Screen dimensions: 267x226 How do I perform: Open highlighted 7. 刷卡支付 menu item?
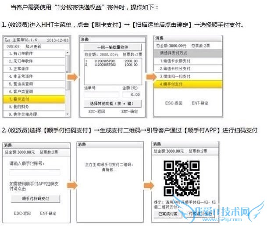point(34,99)
